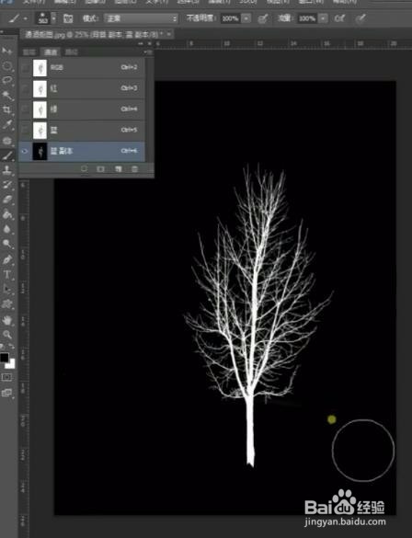Viewport: 412px width, 538px height.
Task: Toggle pressure control for opacity
Action: [263, 18]
